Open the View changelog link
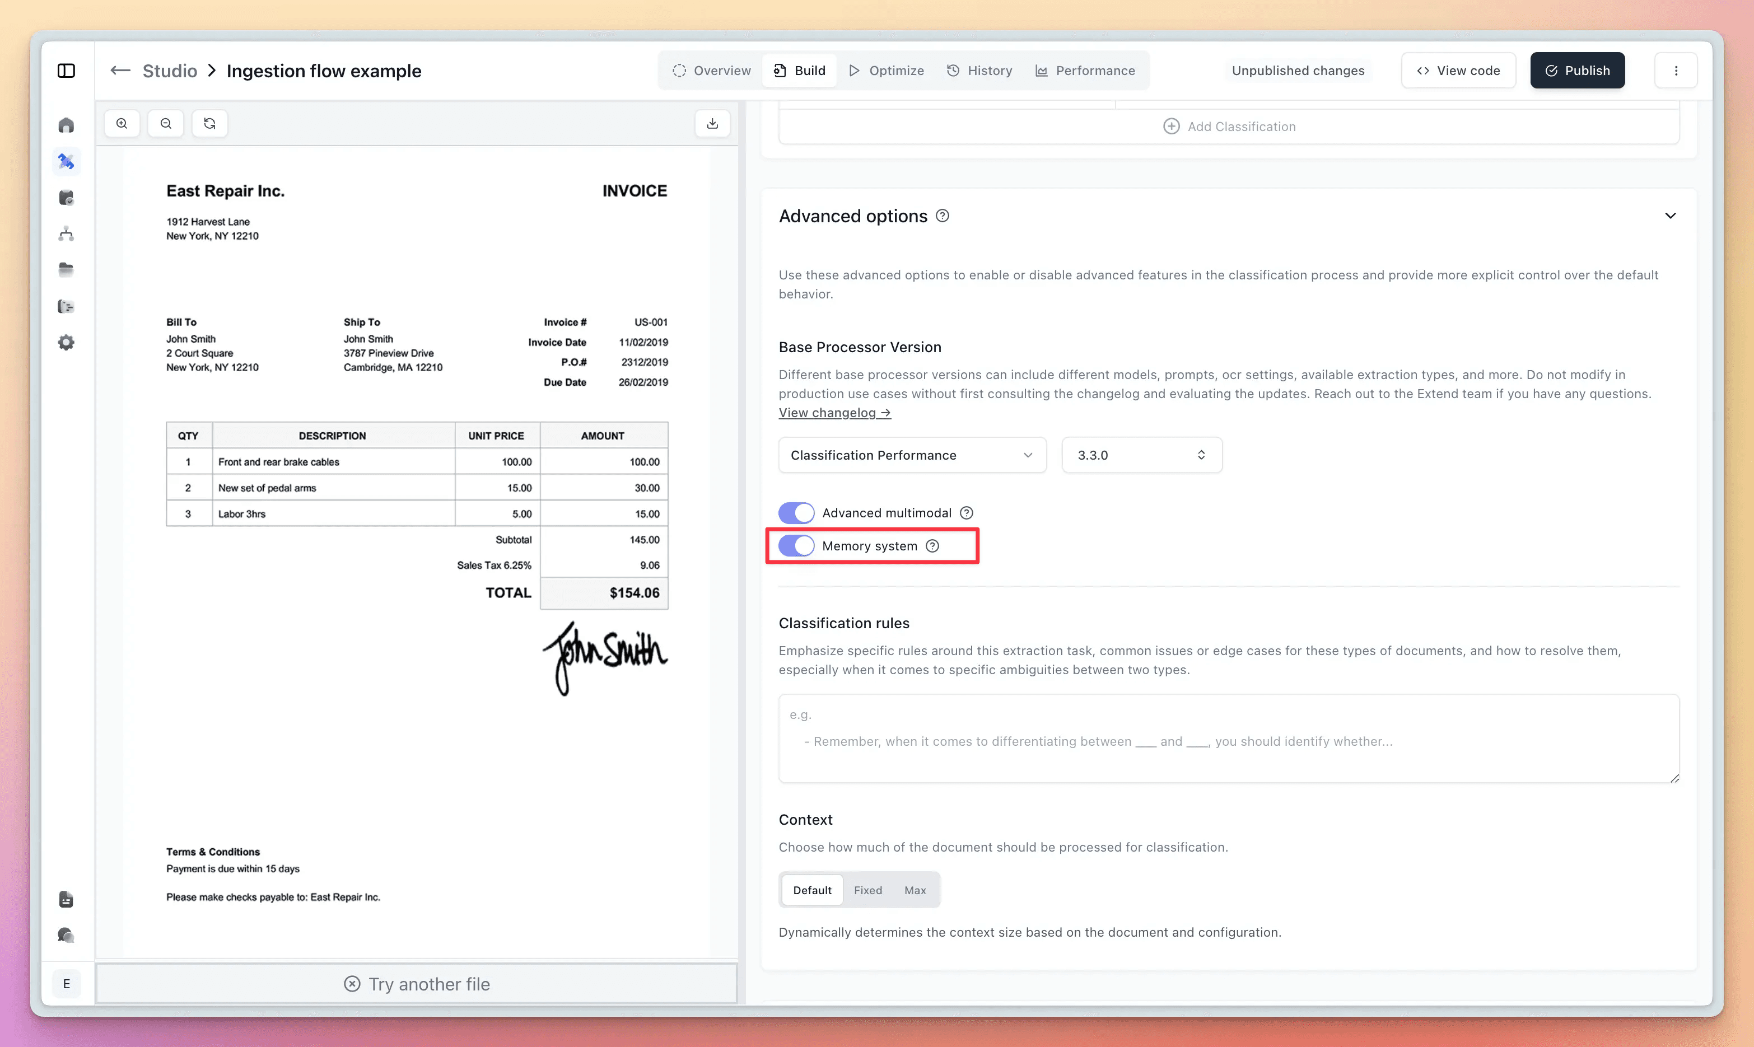Screen dimensions: 1754x1047 834,413
